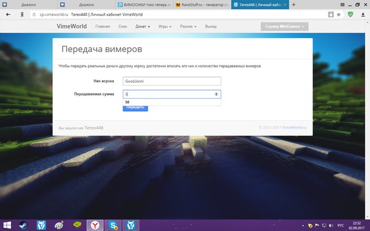370x231 pixels.
Task: Open Action Center flag icon
Action: click(317, 225)
